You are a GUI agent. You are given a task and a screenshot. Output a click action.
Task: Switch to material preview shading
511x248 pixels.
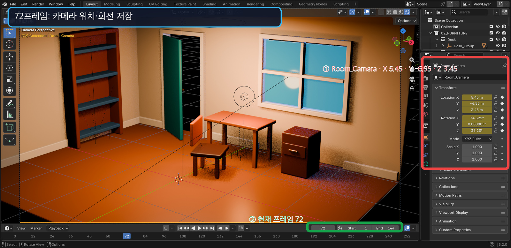pos(401,12)
